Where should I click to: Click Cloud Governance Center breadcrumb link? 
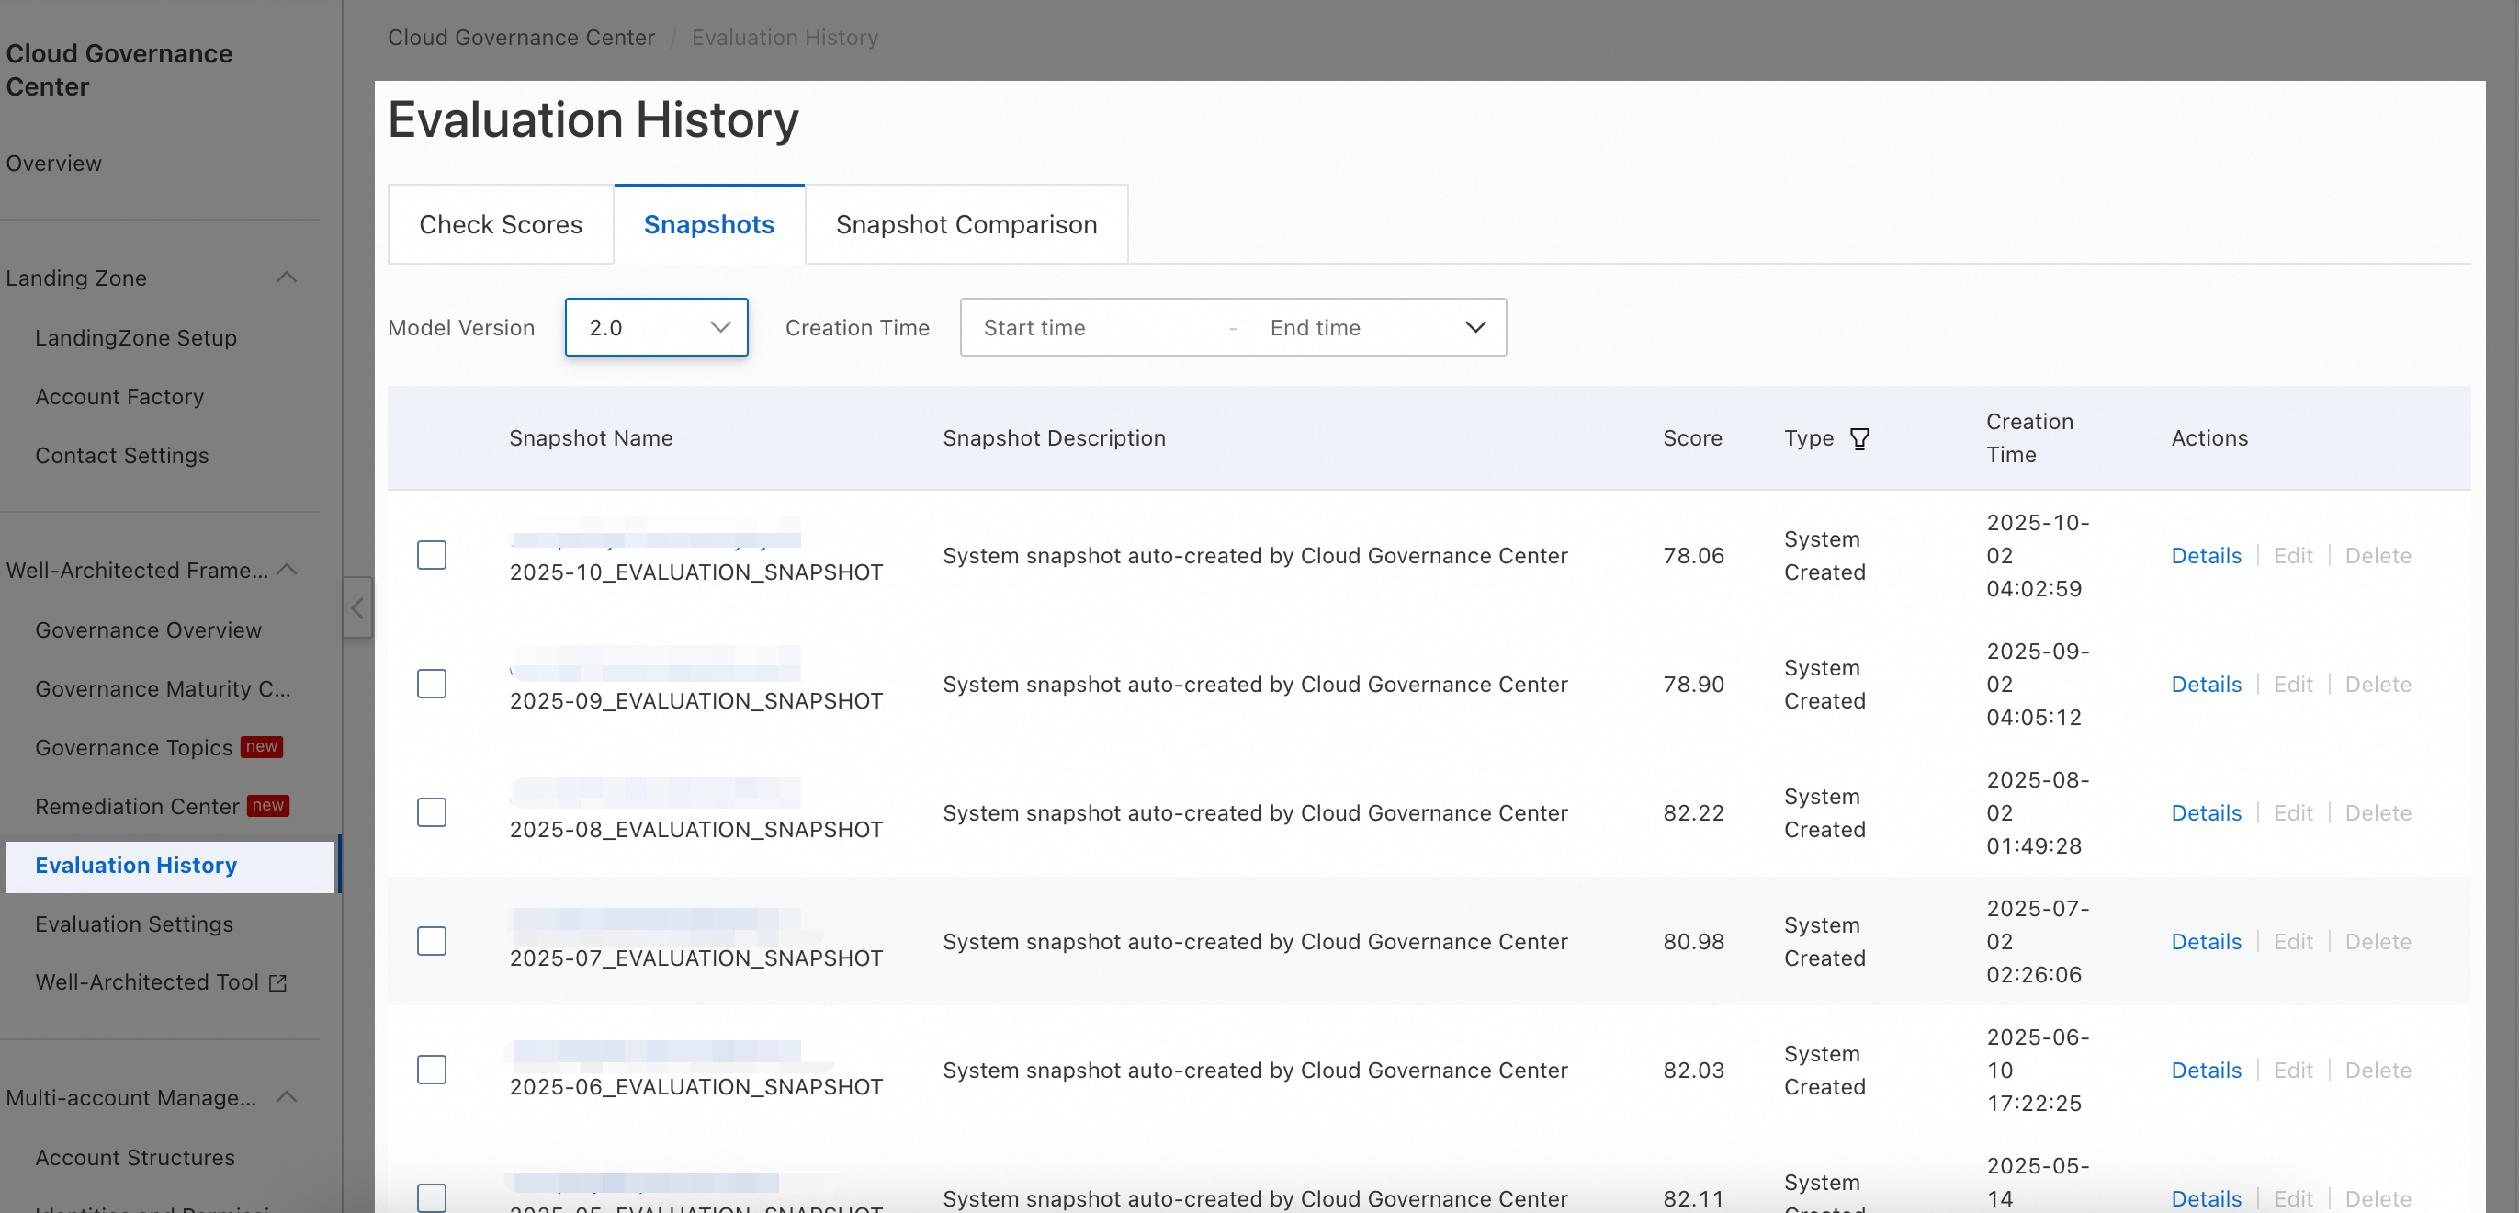(521, 37)
